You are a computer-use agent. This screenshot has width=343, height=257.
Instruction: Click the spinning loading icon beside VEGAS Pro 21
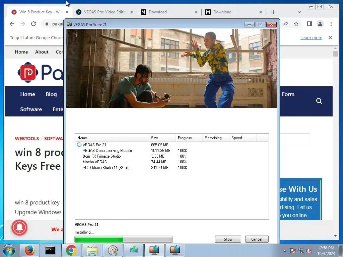[x=79, y=145]
